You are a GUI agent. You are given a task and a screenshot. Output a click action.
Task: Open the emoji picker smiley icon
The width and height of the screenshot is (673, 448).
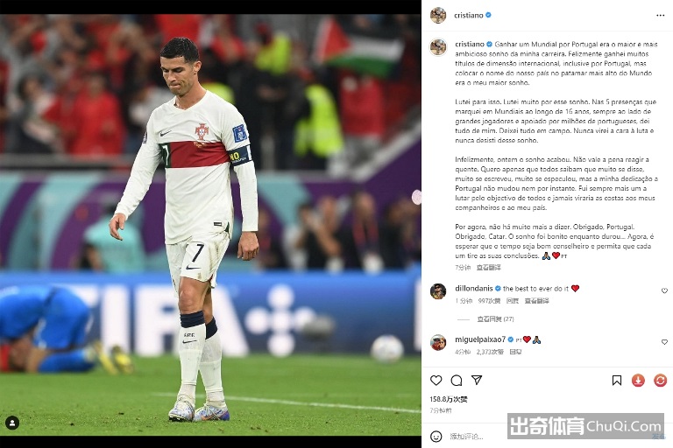(x=436, y=437)
